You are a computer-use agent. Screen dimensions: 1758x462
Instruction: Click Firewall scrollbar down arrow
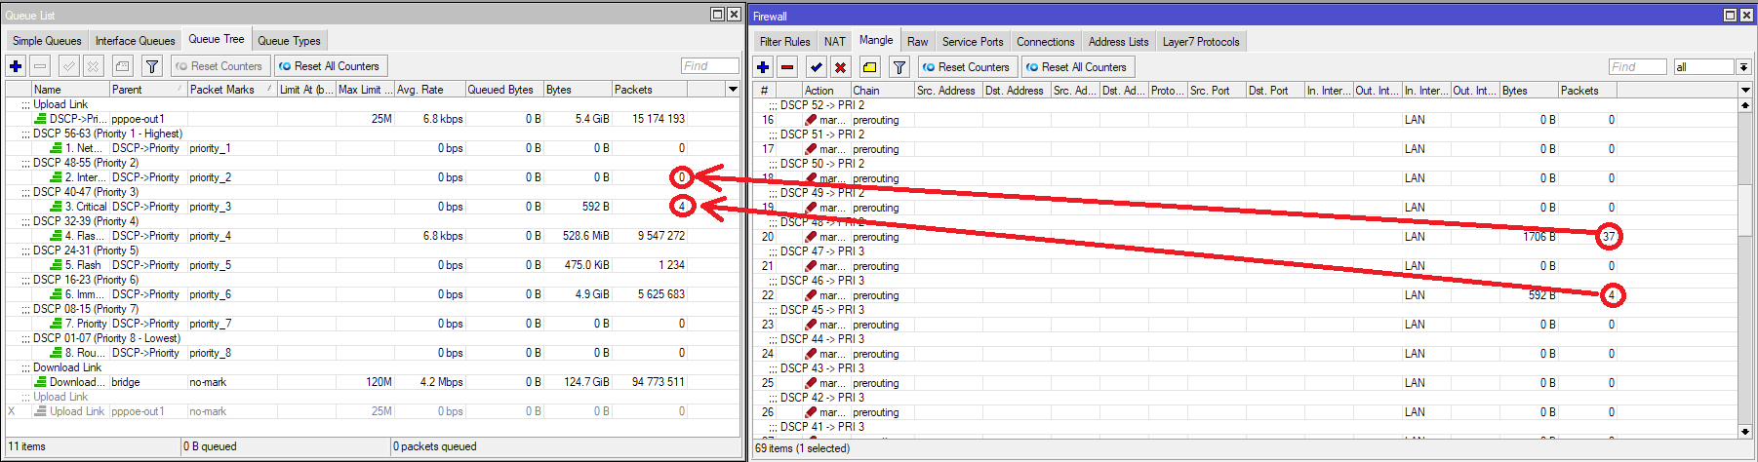[x=1745, y=431]
